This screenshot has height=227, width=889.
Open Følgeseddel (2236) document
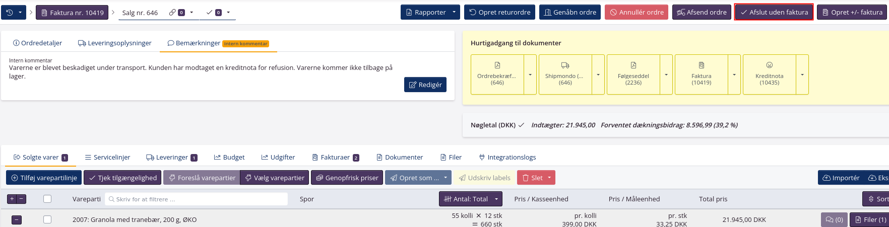click(633, 74)
